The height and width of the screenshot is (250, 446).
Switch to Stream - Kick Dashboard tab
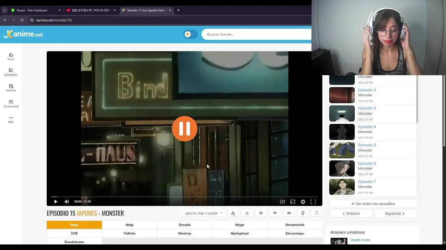(x=35, y=10)
